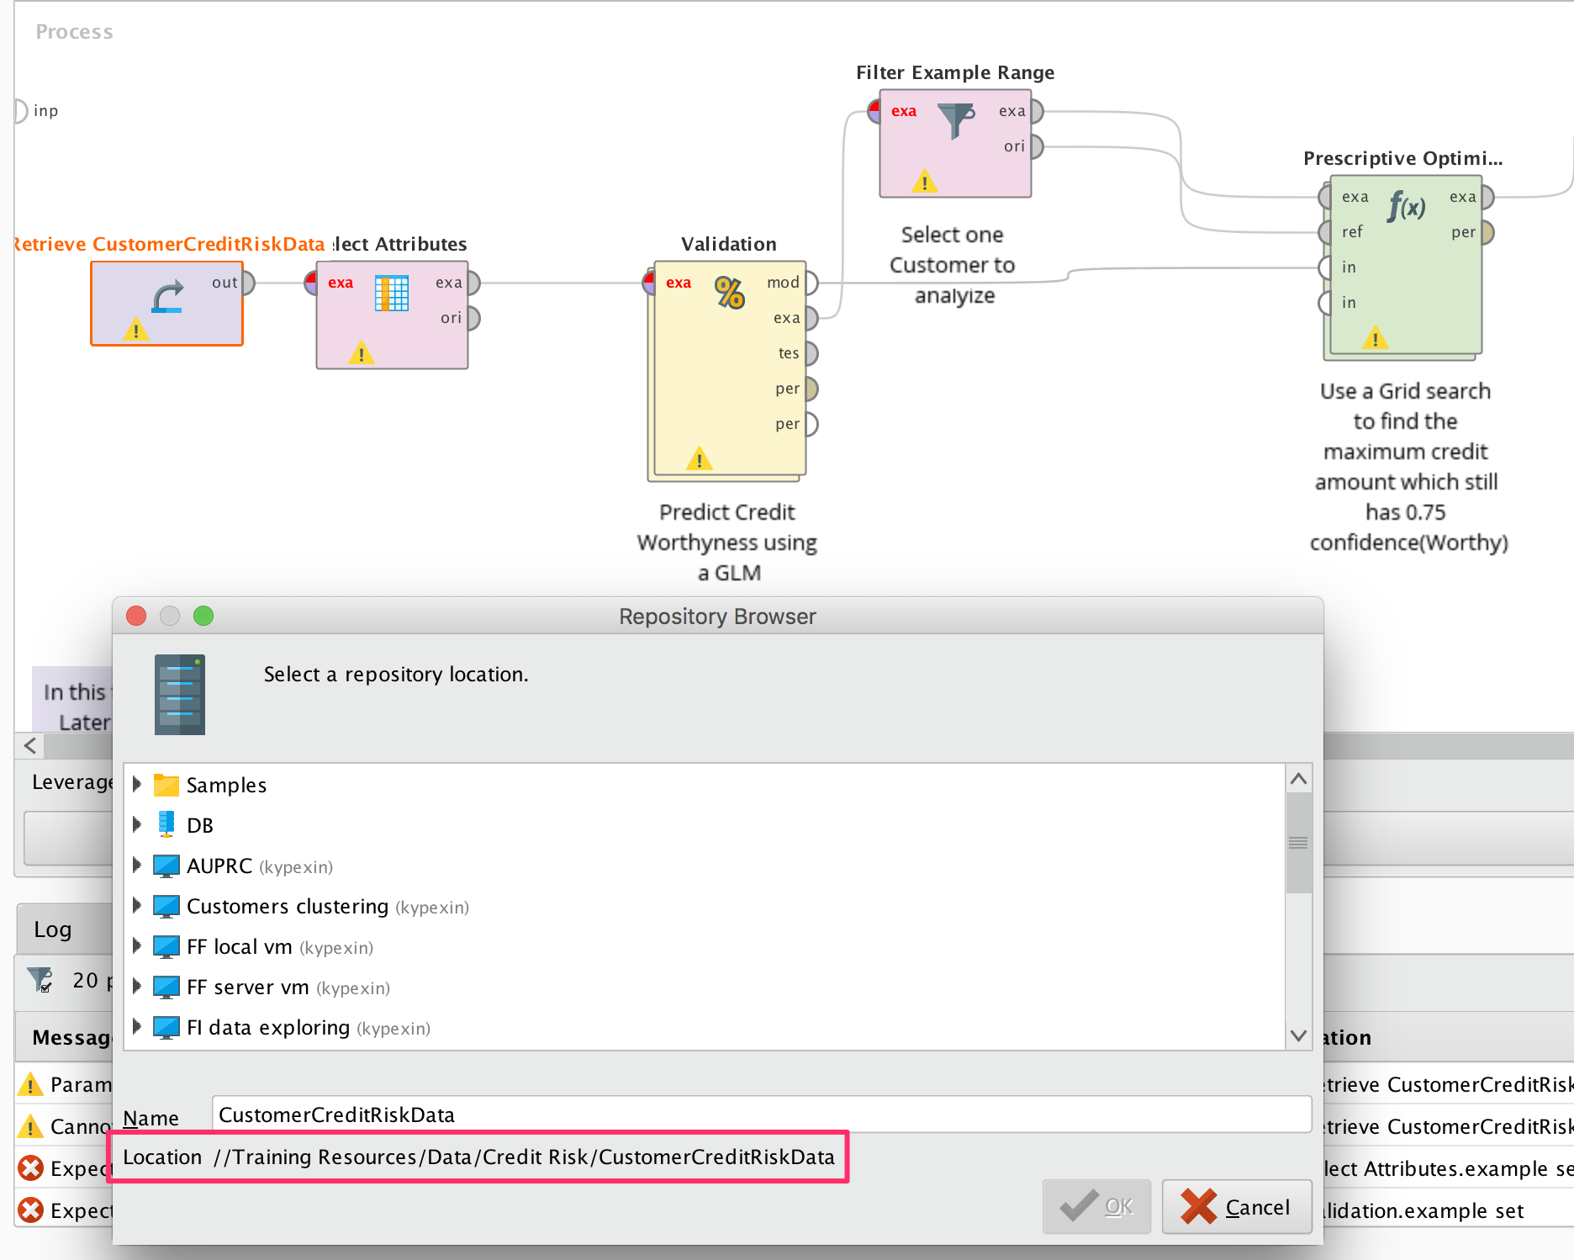The image size is (1574, 1260).
Task: Click the Select Attributes table icon
Action: 392,293
